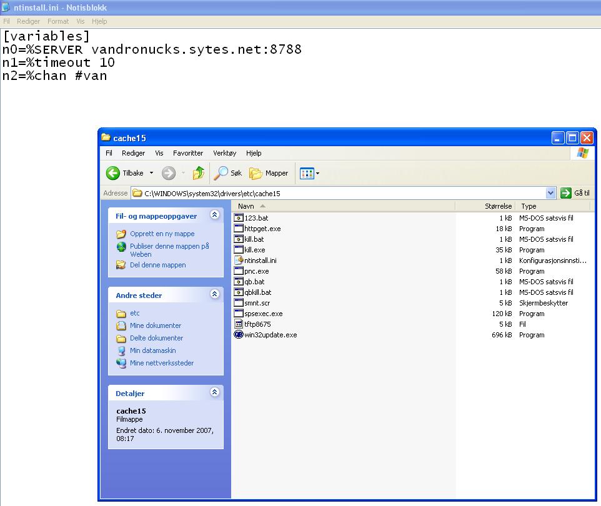
Task: Click the 696 kB size cell
Action: coord(502,335)
